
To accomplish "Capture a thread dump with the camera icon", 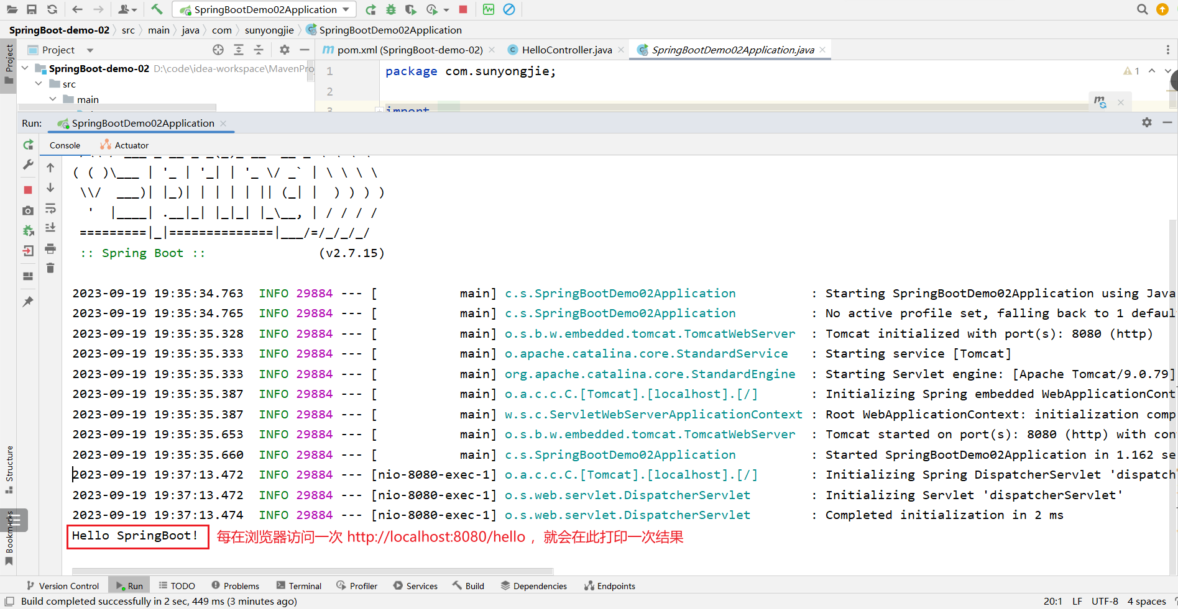I will [x=27, y=211].
